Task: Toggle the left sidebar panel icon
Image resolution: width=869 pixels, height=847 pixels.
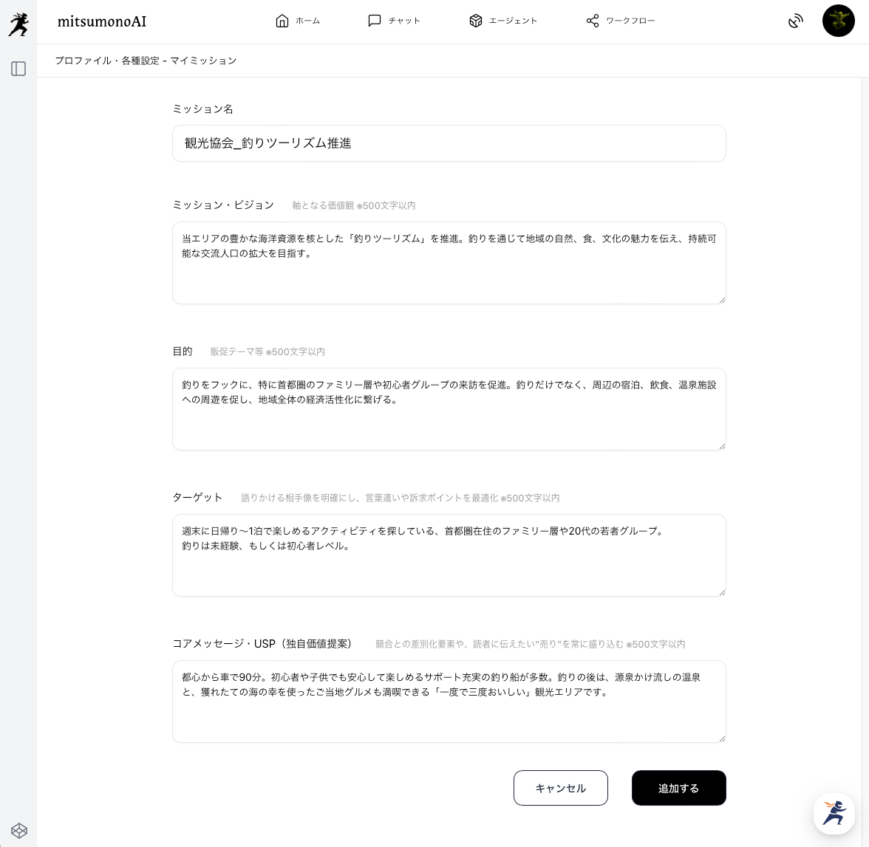Action: 18,69
